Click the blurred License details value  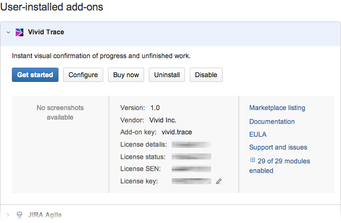pyautogui.click(x=191, y=144)
